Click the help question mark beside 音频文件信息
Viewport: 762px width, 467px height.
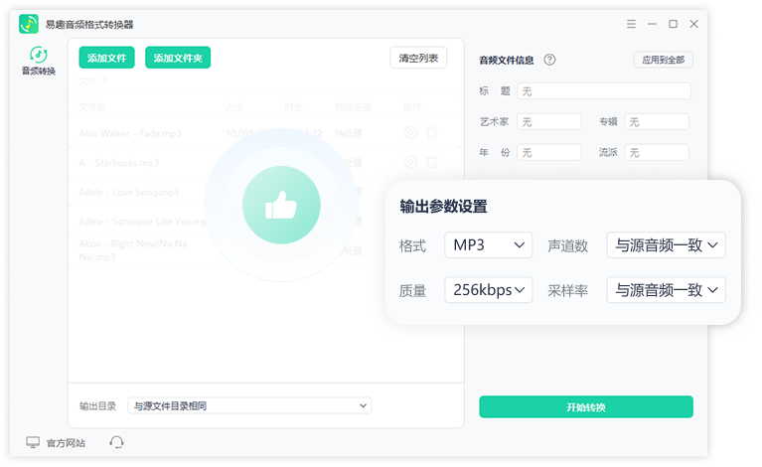tap(549, 60)
